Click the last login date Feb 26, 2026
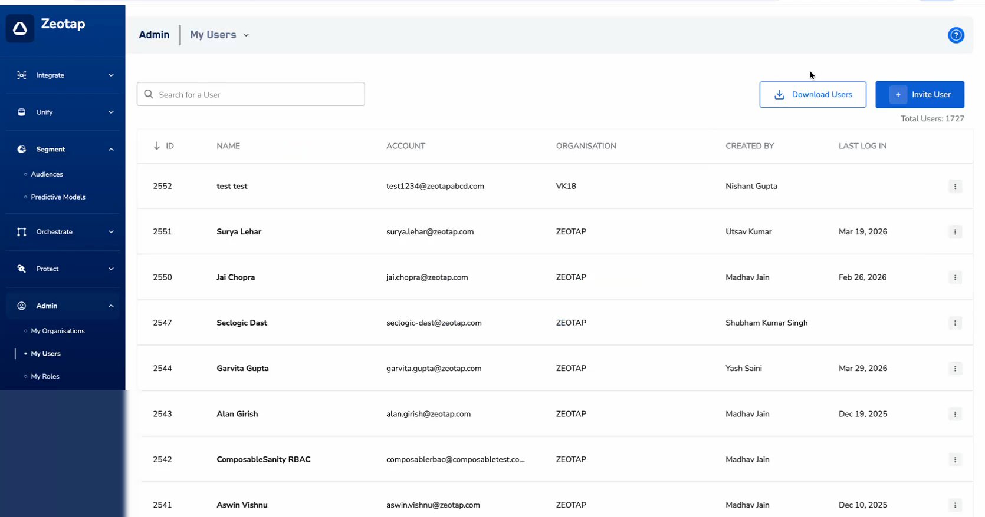The width and height of the screenshot is (985, 517). coord(862,277)
